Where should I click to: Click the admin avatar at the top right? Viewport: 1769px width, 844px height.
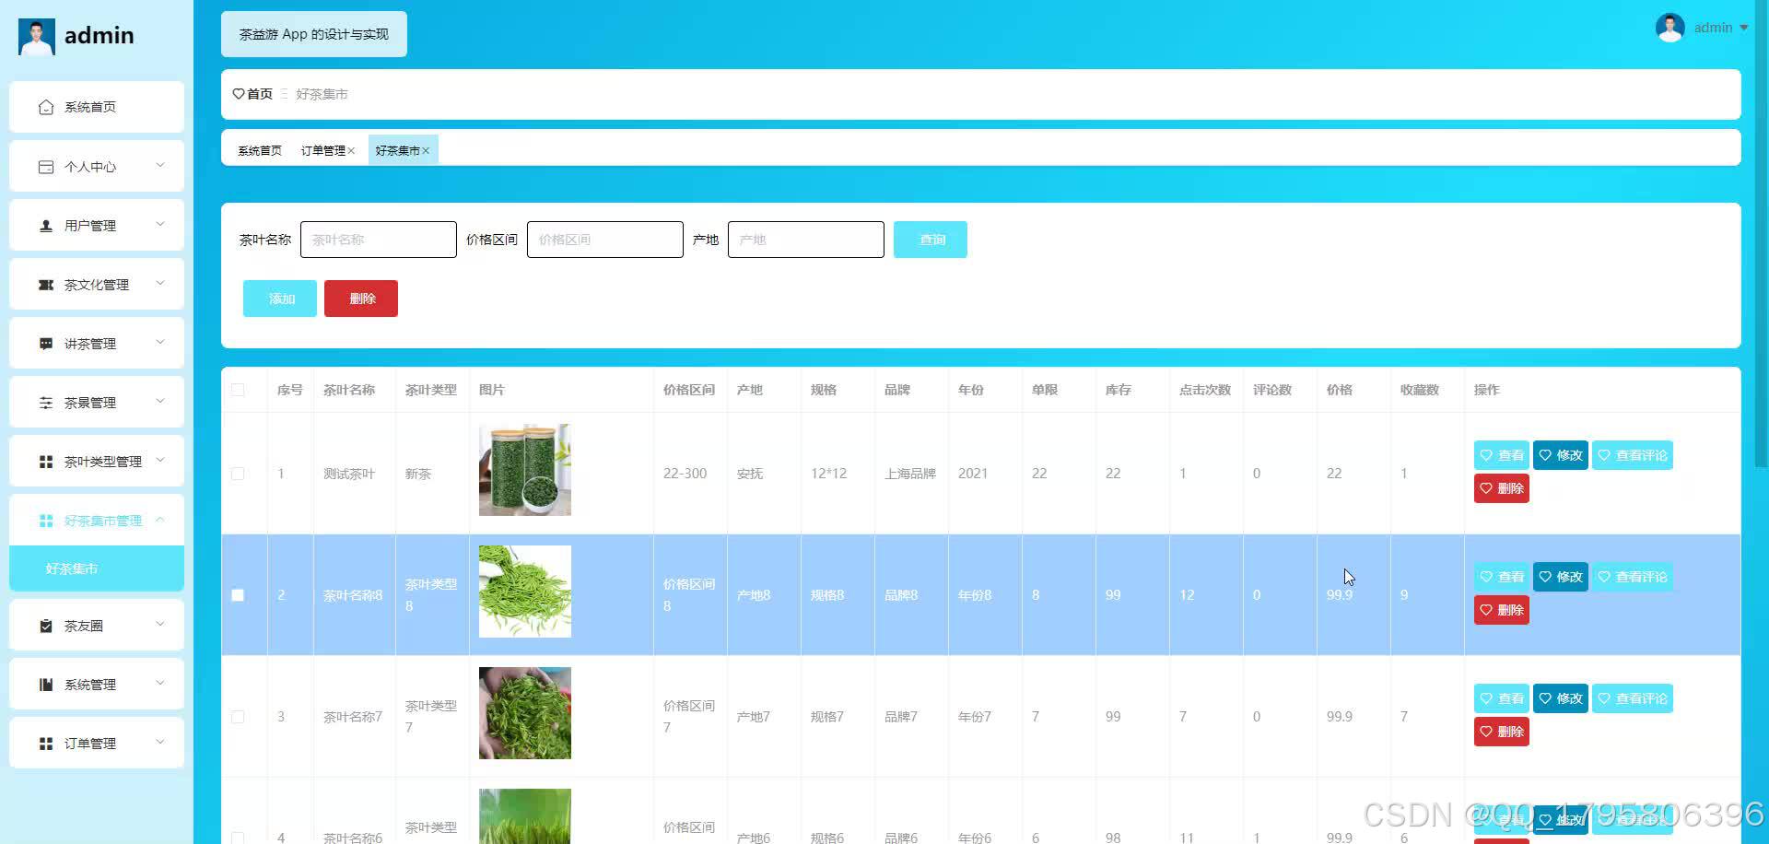(x=1669, y=28)
